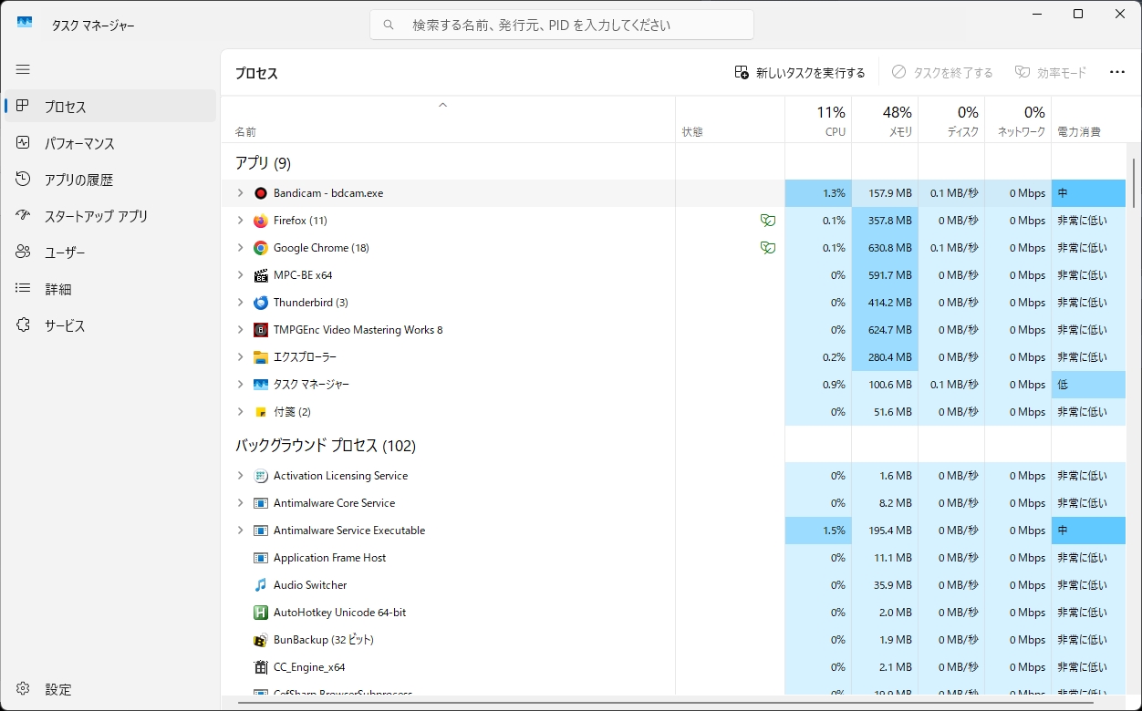
Task: Click Google Chrome efficiency mode leaf icon
Action: (768, 248)
